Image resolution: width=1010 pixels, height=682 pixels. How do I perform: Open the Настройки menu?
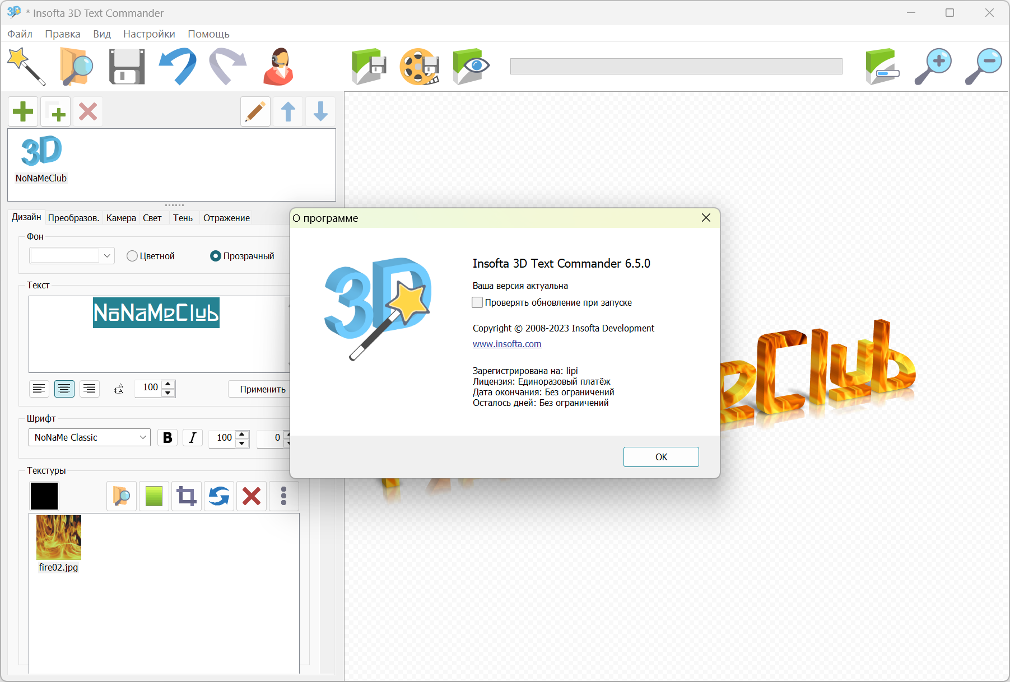(x=149, y=34)
